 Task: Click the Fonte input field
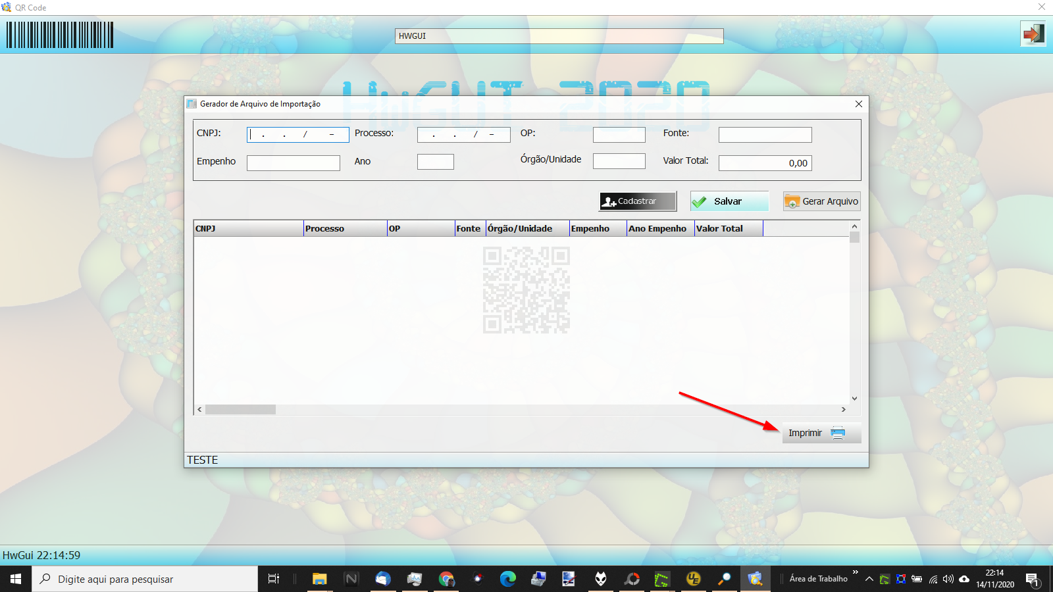pyautogui.click(x=765, y=135)
